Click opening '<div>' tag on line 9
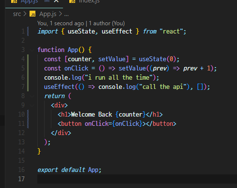The height and width of the screenshot is (188, 237). pos(59,105)
